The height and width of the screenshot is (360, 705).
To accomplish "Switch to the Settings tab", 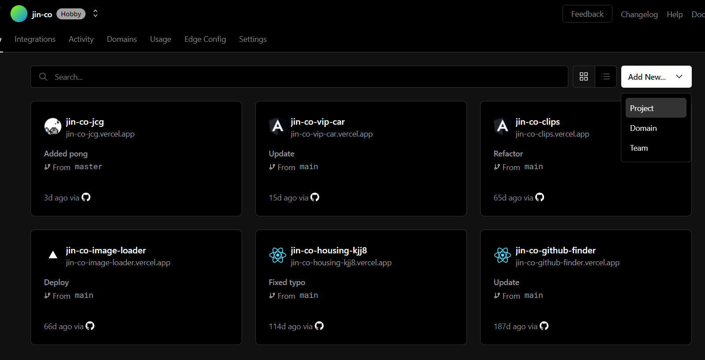I will point(253,39).
